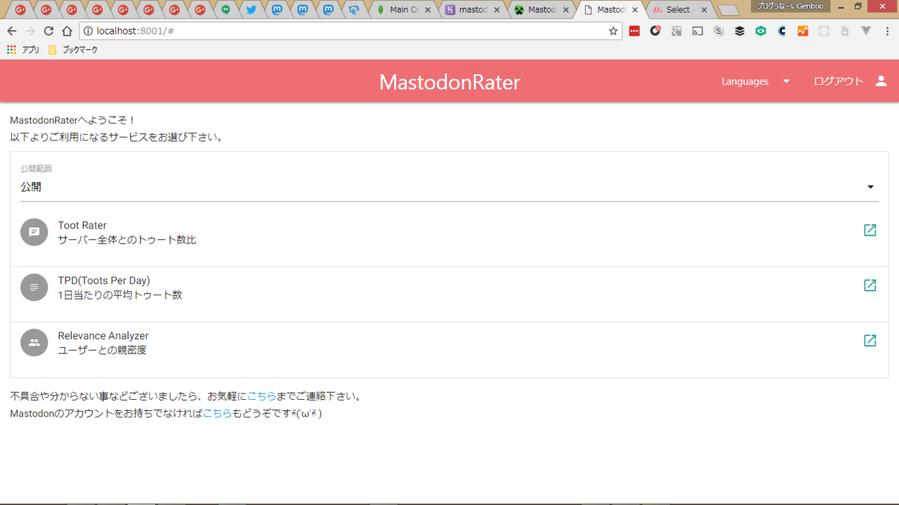This screenshot has height=505, width=899.
Task: Reload the page
Action: click(48, 31)
